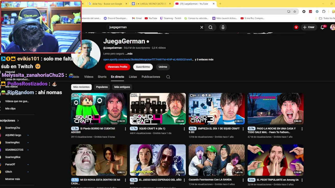Image resolution: width=335 pixels, height=188 pixels.
Task: Open the Publicaciones channel tab
Action: (x=151, y=77)
